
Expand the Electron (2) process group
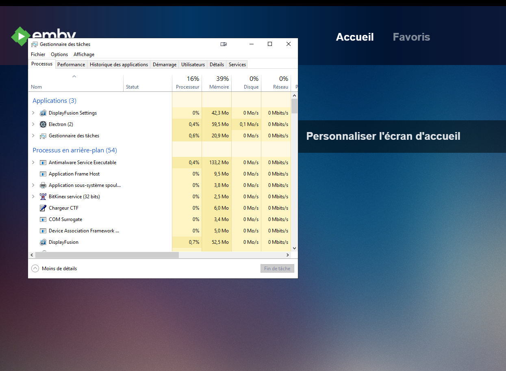pos(33,124)
